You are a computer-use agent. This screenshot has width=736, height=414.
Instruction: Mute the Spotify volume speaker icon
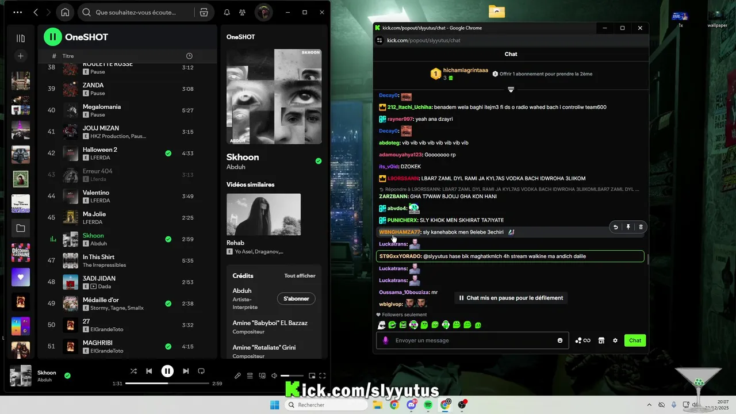click(x=275, y=376)
